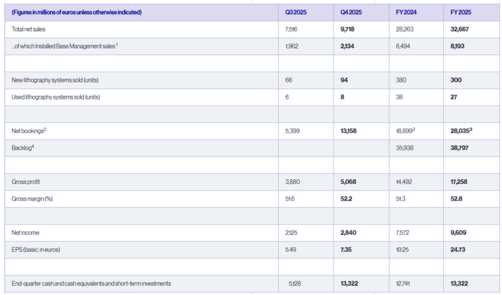This screenshot has height=295, width=502.
Task: Click the "FY 2024" column header
Action: (407, 12)
